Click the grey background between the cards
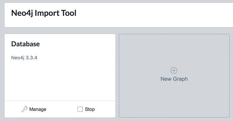 pyautogui.click(x=117, y=76)
